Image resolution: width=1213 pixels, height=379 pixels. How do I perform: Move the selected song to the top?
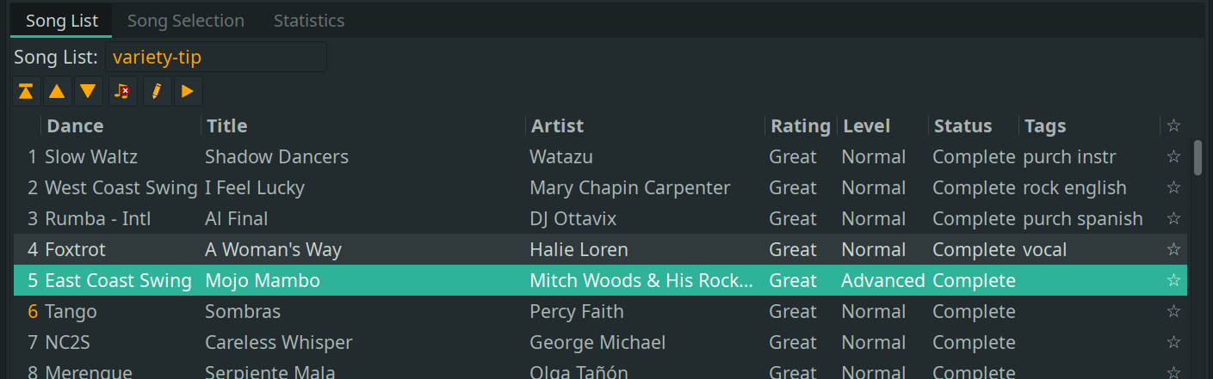26,91
